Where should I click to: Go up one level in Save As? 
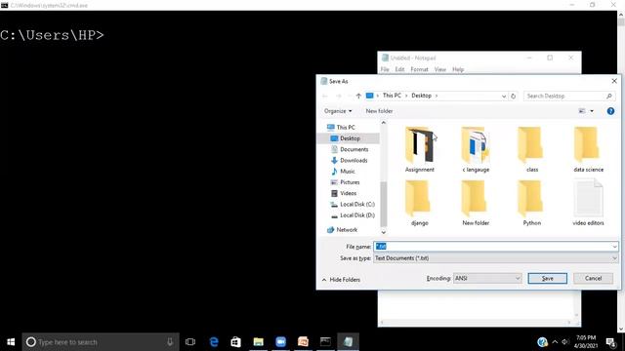(x=358, y=96)
